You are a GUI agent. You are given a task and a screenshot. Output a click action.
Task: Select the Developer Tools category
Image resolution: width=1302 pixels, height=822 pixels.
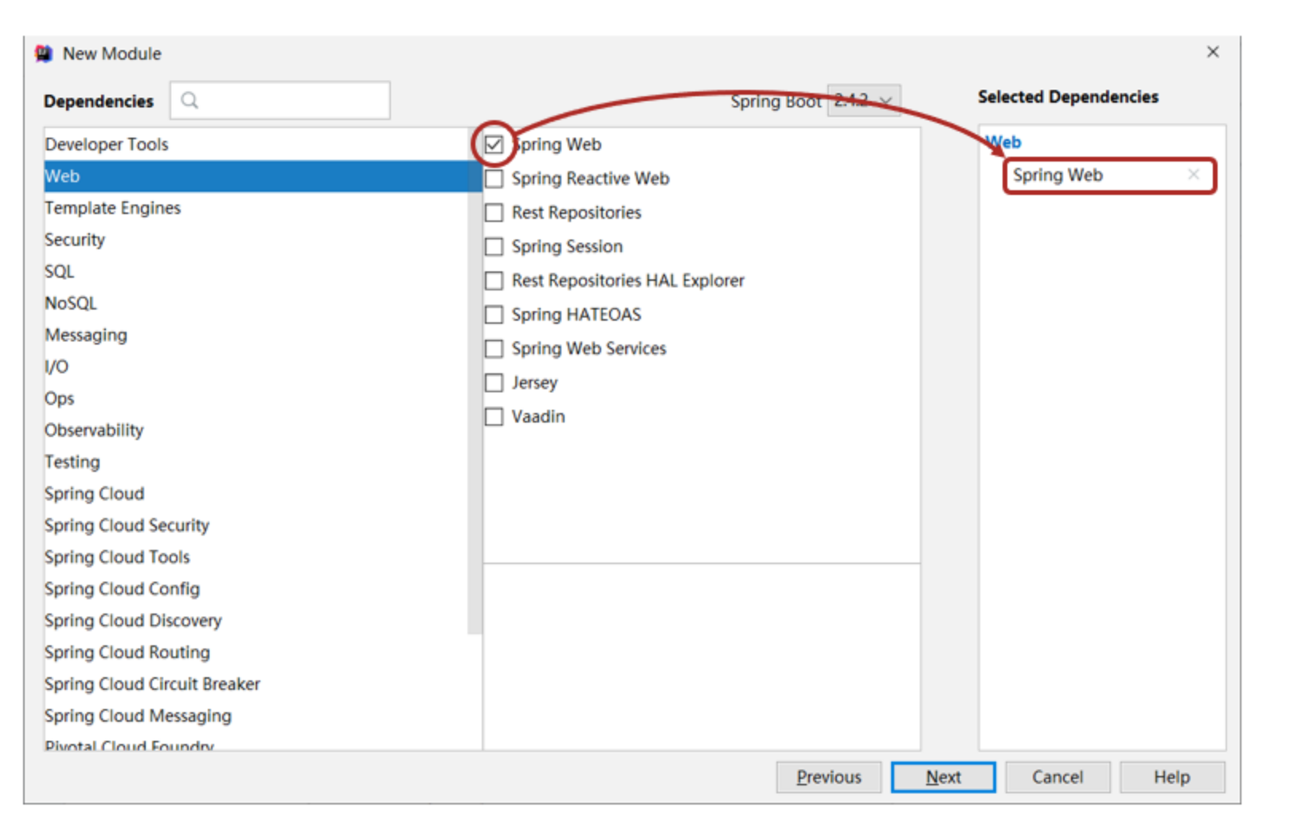256,145
